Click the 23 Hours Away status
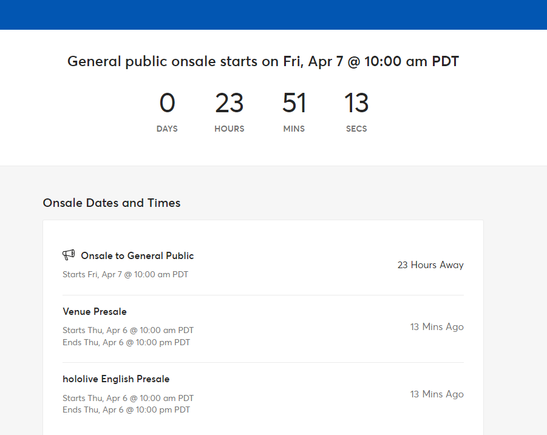The width and height of the screenshot is (547, 435). point(430,265)
